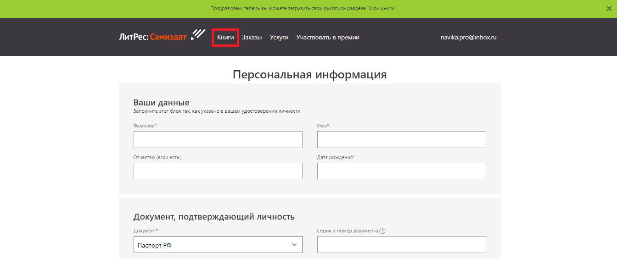
Task: Click the Серия и номер документа label
Action: pos(347,231)
